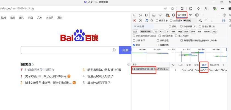
Task: Open Network panel settings gear
Action: pyautogui.click(x=224, y=21)
